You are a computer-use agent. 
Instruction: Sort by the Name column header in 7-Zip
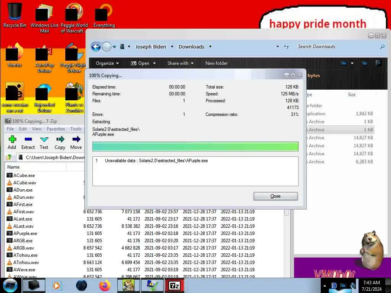click(x=36, y=167)
